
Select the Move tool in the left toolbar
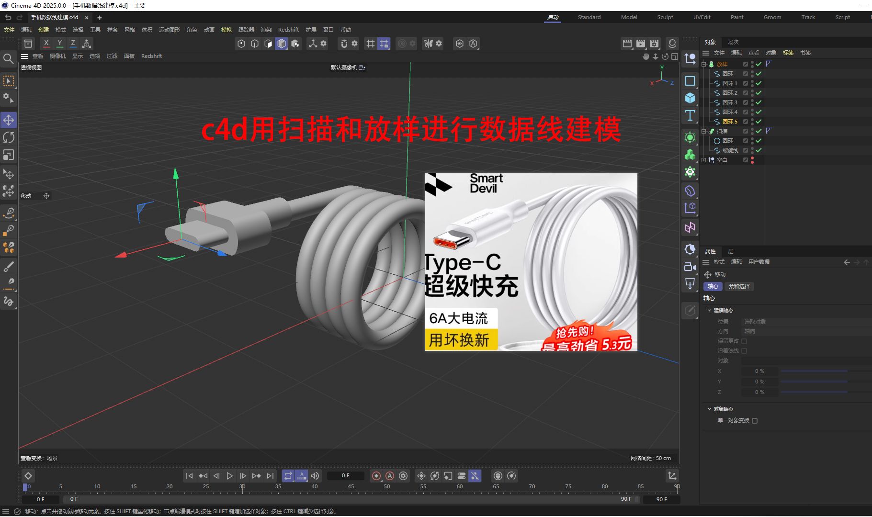[8, 120]
